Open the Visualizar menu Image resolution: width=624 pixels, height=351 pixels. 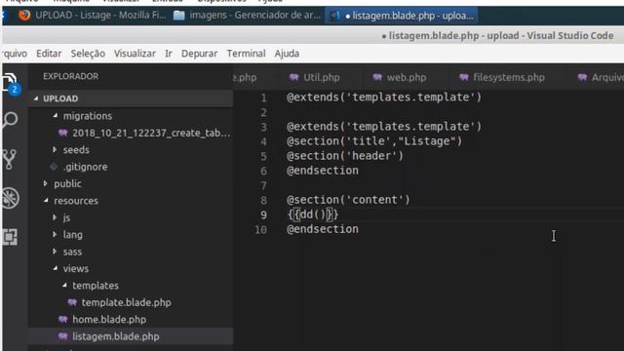point(135,54)
